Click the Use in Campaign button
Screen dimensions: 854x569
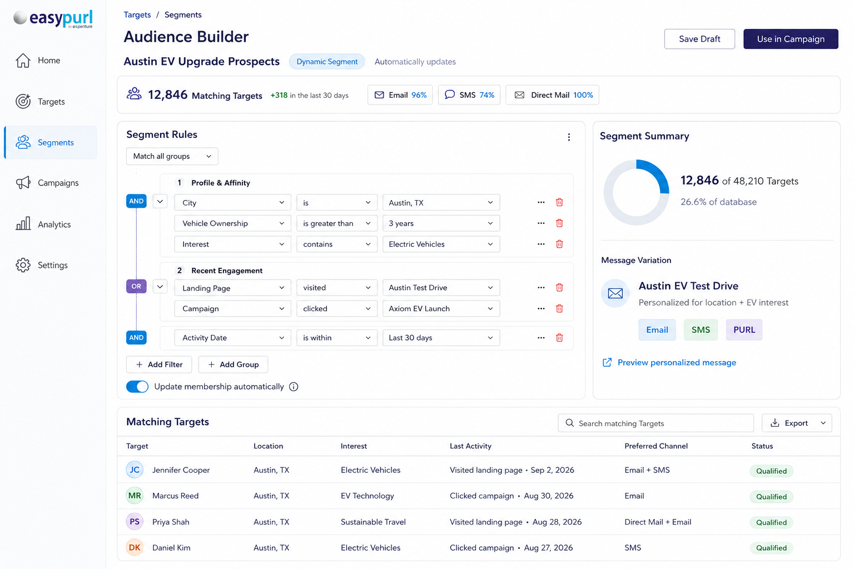[x=791, y=39]
